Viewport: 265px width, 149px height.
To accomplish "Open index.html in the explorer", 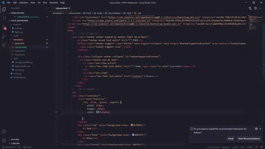I will pos(20,51).
